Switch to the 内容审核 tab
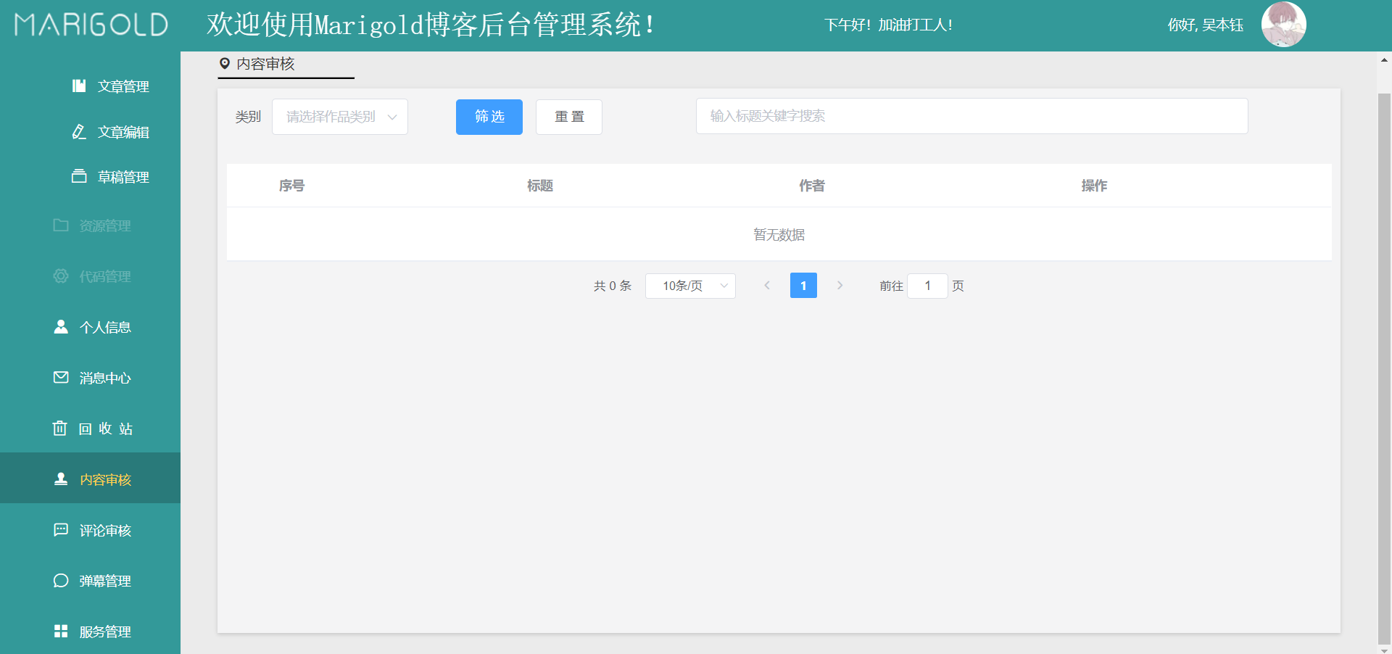The image size is (1392, 654). click(265, 64)
